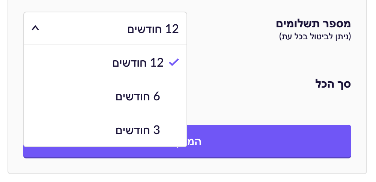Viewport: 376px width, 182px height.
Task: Click the visible white text on purple button
Action: 194,142
